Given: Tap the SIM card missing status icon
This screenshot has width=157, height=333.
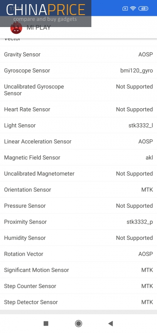Looking at the screenshot, I should (125, 8).
